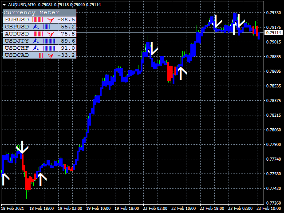284x213 pixels.
Task: Click the 0.78855 price axis label
Action: coord(273,57)
